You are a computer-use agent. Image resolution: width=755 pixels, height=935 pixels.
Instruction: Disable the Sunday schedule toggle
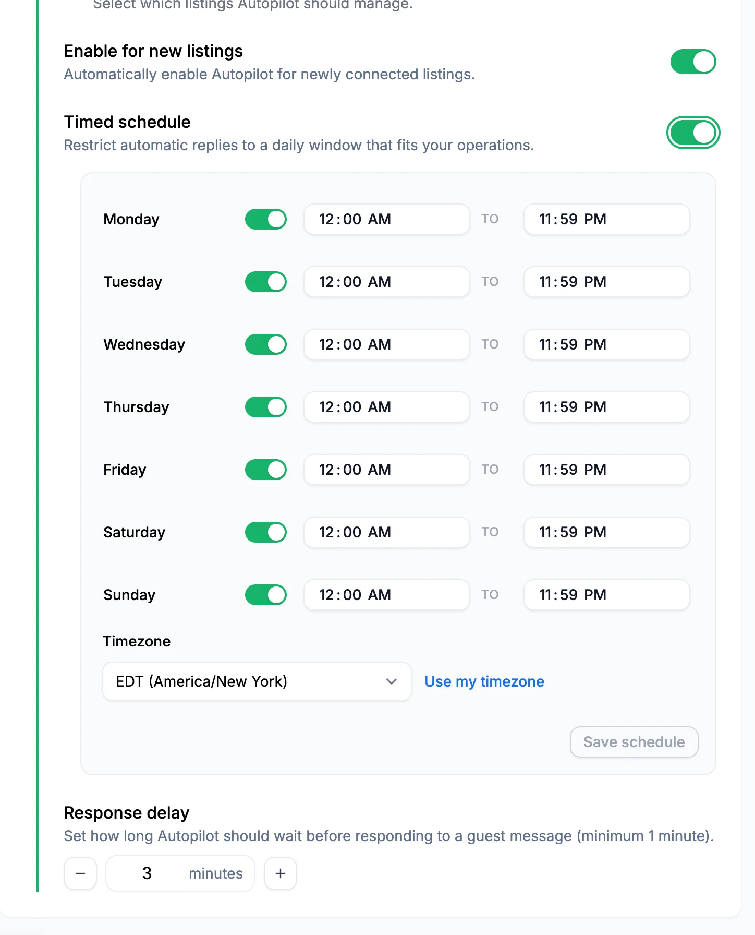pos(266,595)
